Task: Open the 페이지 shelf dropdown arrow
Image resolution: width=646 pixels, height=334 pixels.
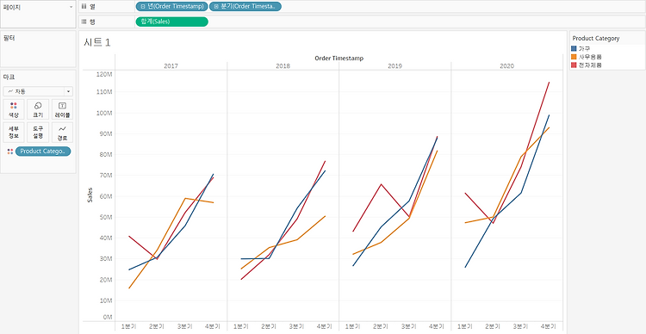Action: 71,8
